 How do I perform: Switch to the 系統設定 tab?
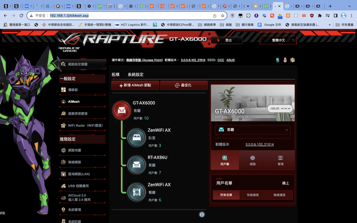point(135,74)
